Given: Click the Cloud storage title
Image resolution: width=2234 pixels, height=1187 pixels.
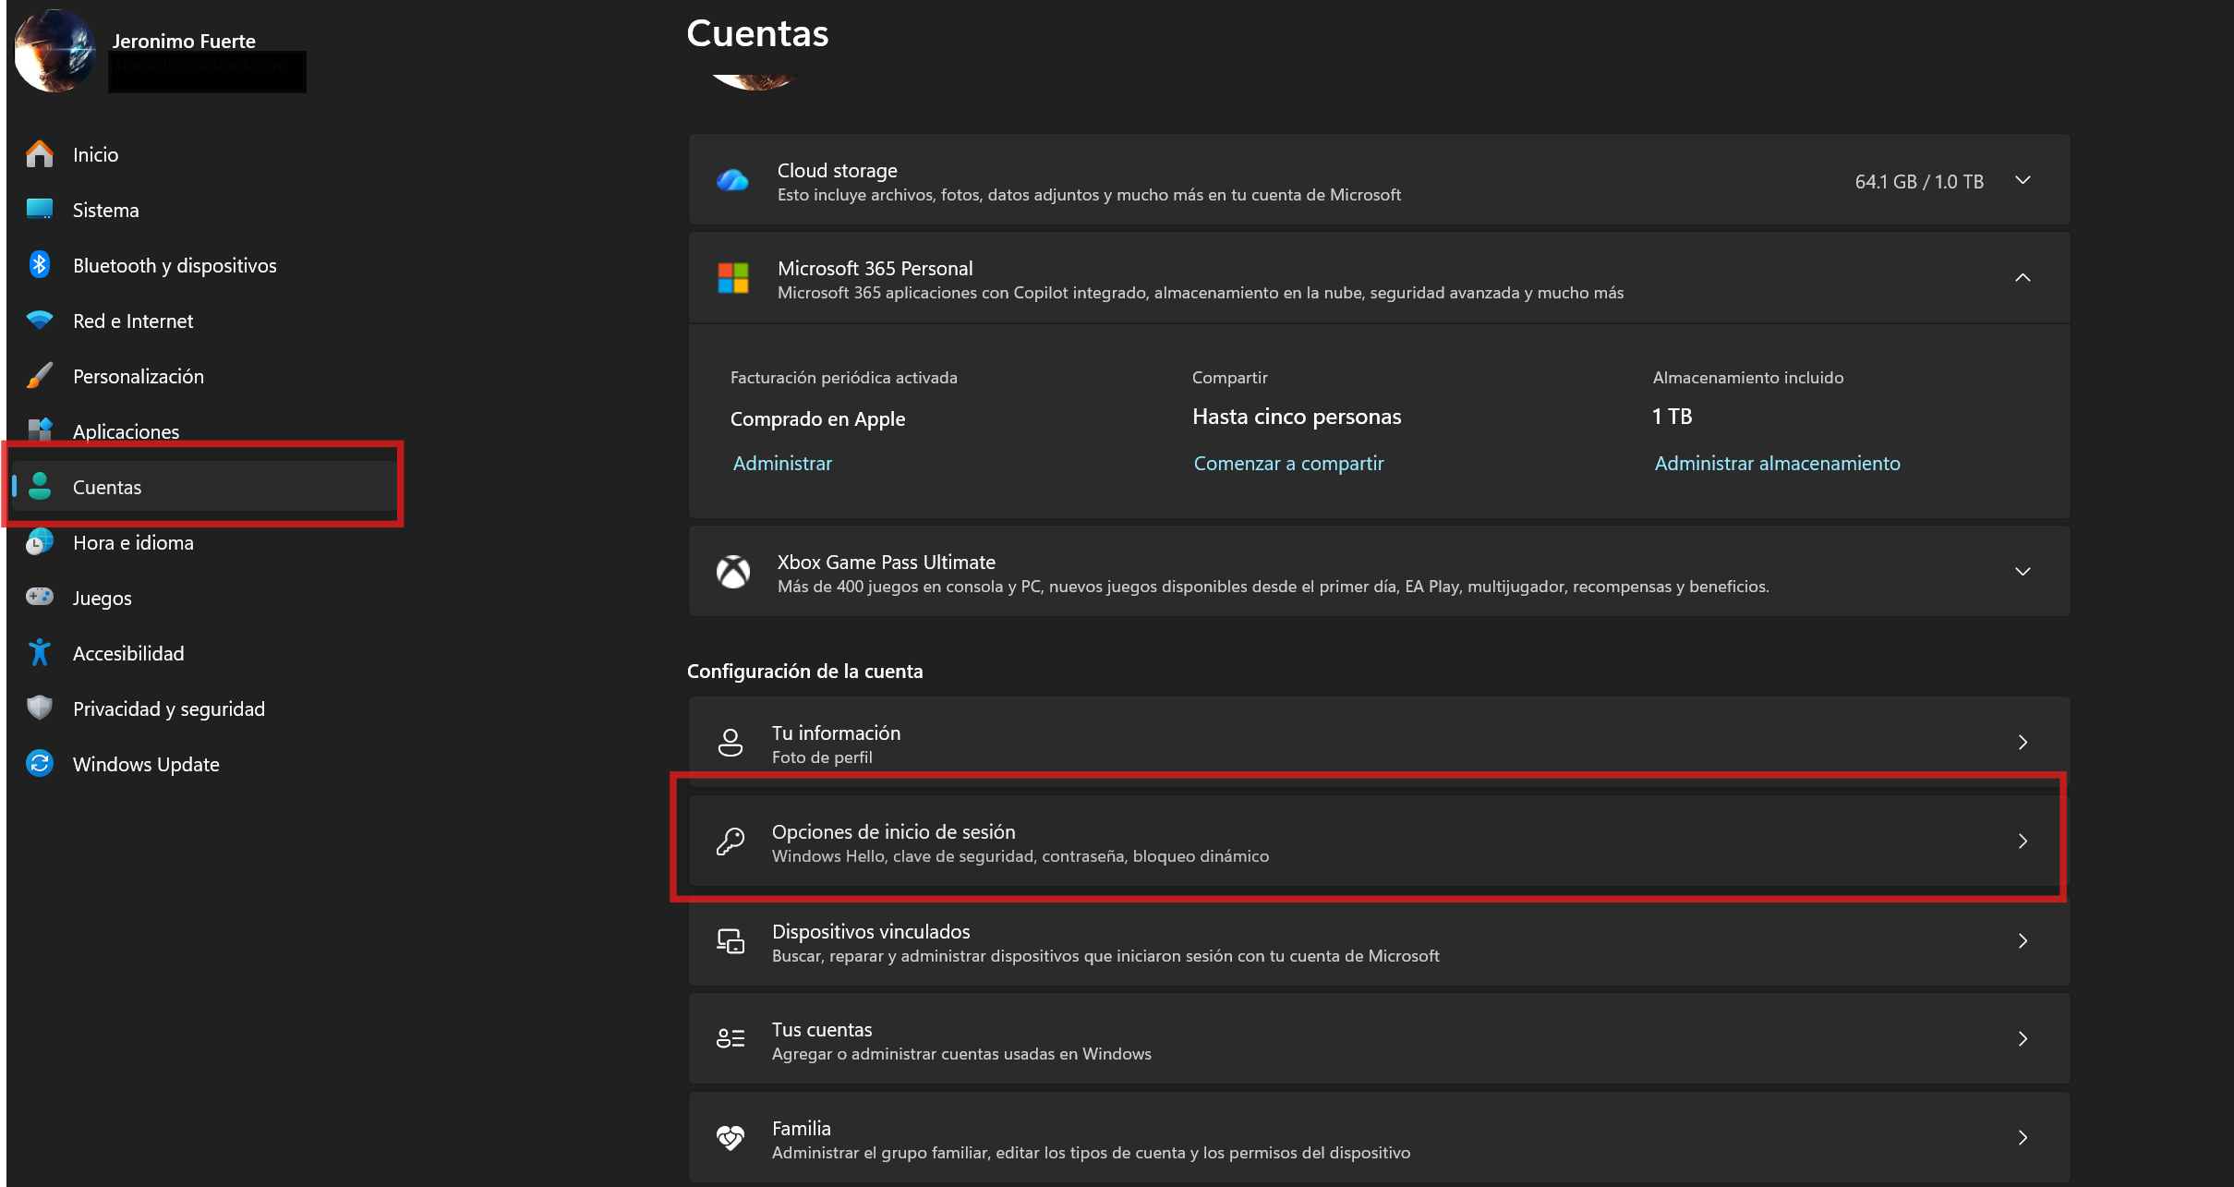Looking at the screenshot, I should click(x=837, y=170).
